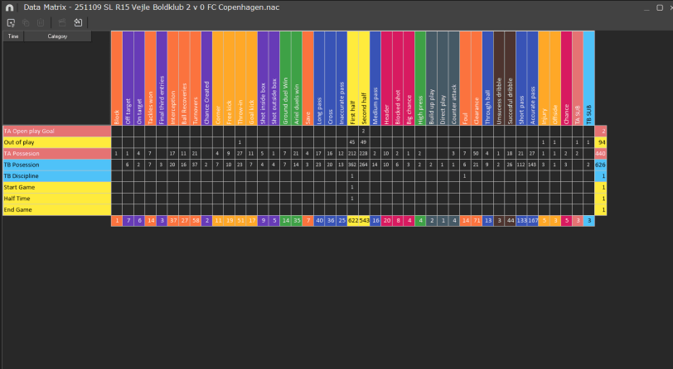This screenshot has height=369, width=673.
Task: Click the Medium pass column header
Action: [375, 78]
